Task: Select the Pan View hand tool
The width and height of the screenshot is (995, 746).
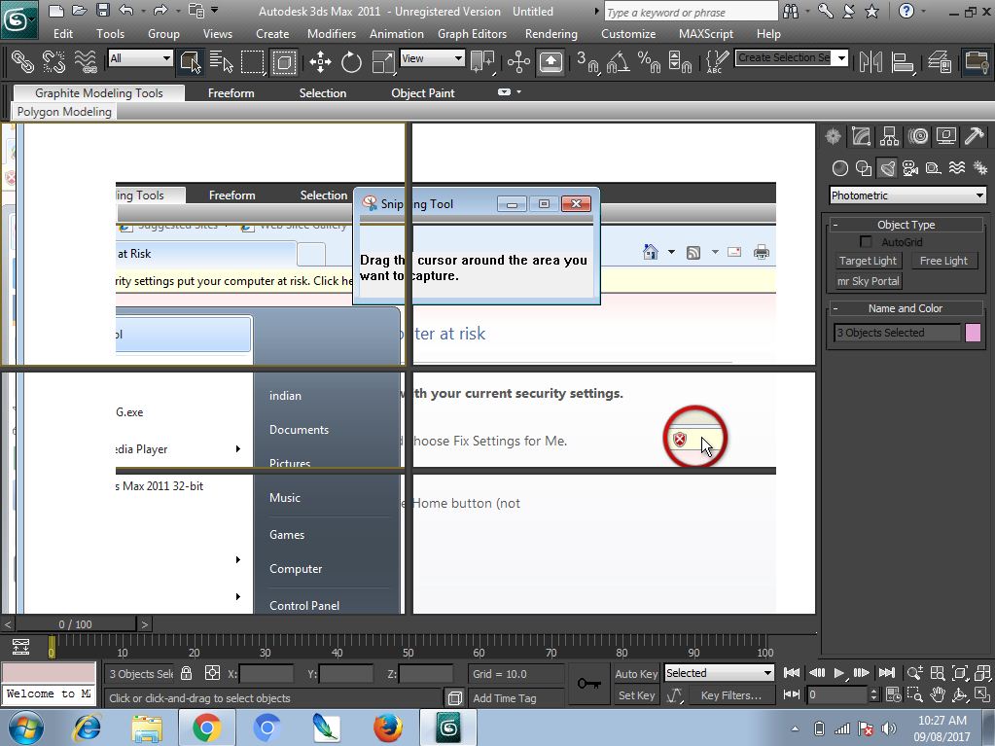Action: [x=938, y=695]
